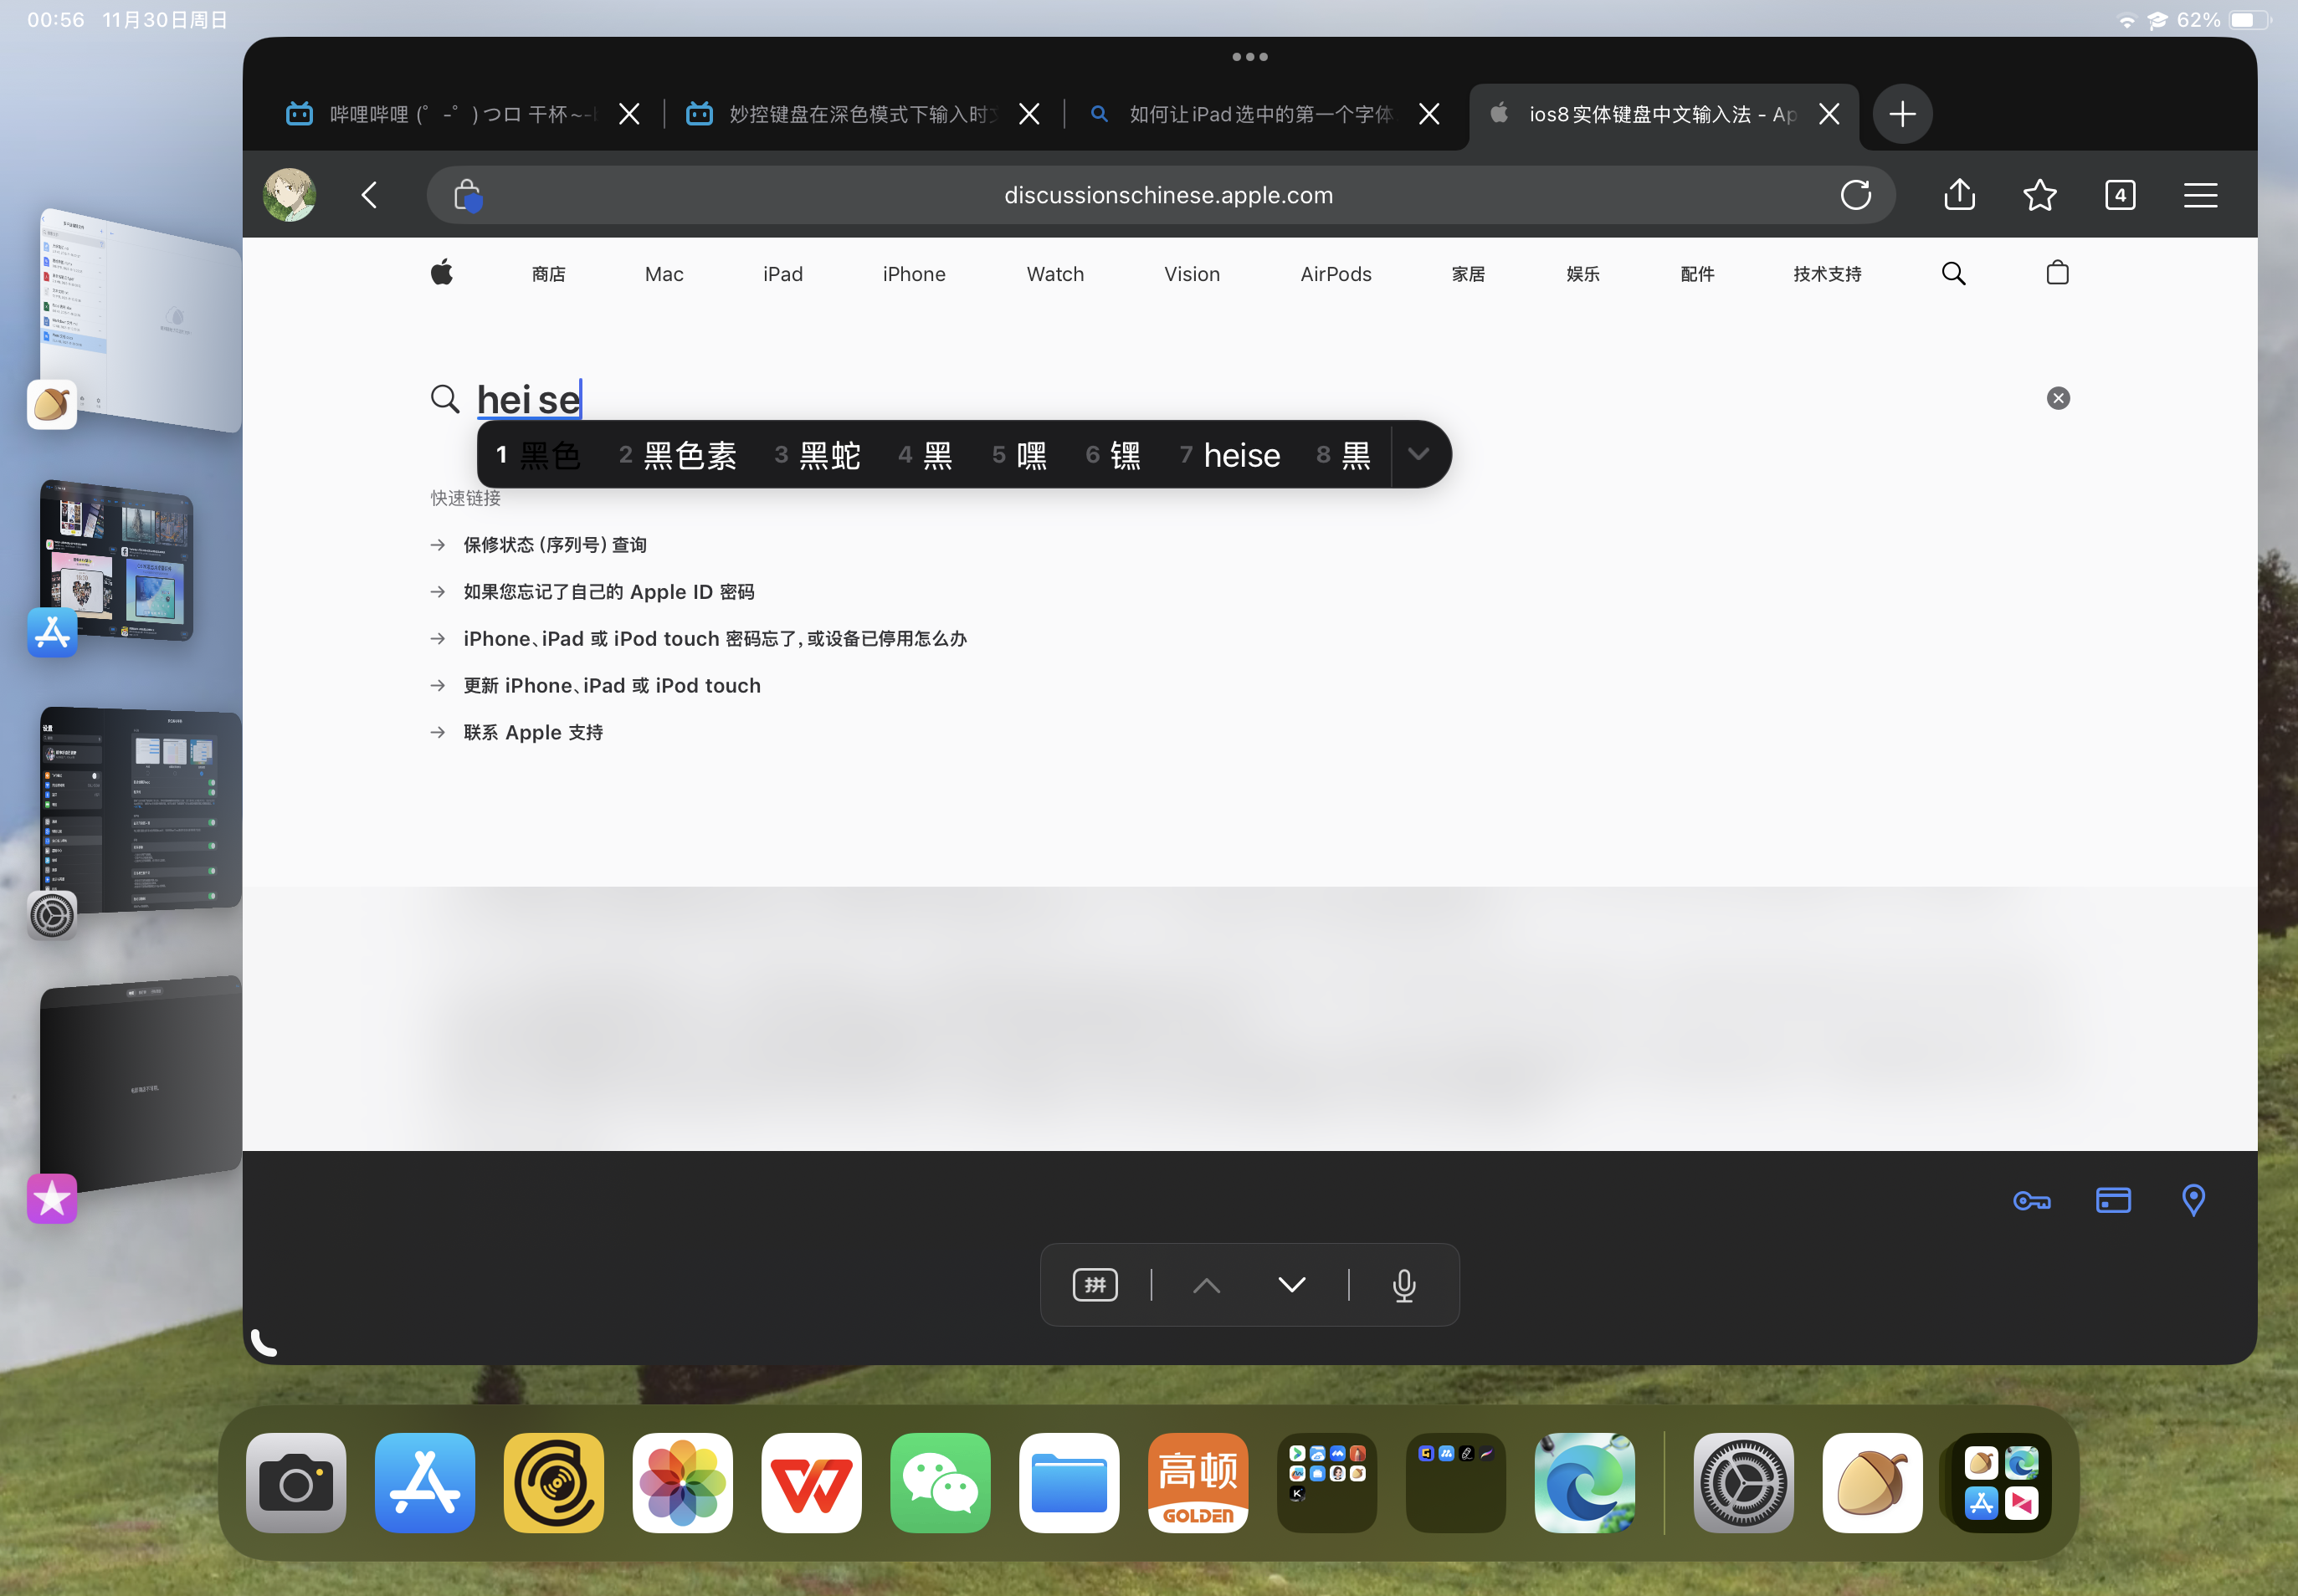
Task: Tap the microphone dictation icon
Action: (x=1403, y=1285)
